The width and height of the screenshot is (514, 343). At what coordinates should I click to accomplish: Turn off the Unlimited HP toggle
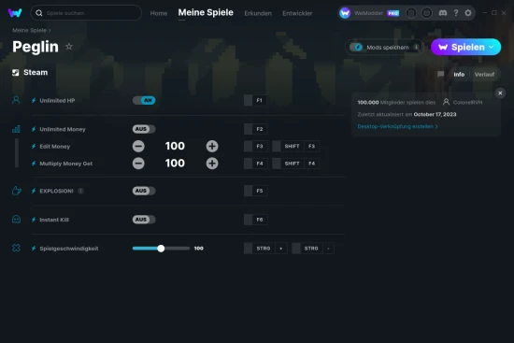pyautogui.click(x=144, y=100)
